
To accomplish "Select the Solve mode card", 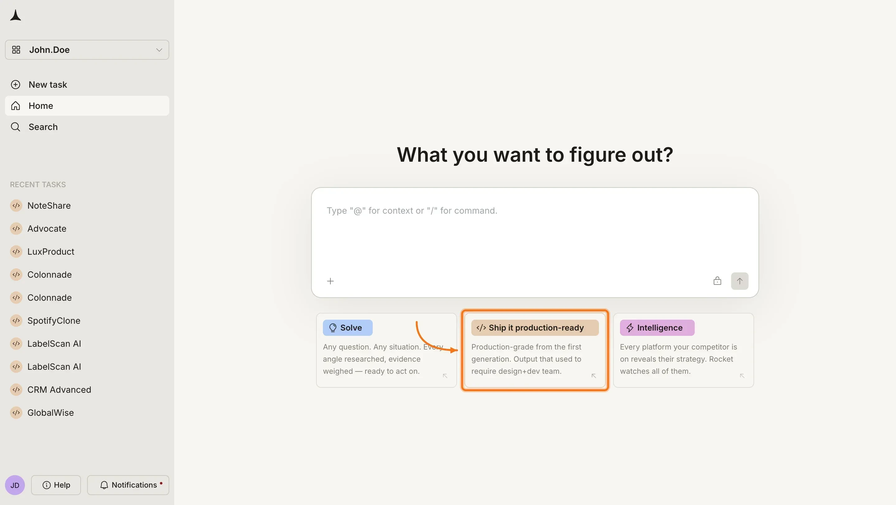I will tap(386, 349).
